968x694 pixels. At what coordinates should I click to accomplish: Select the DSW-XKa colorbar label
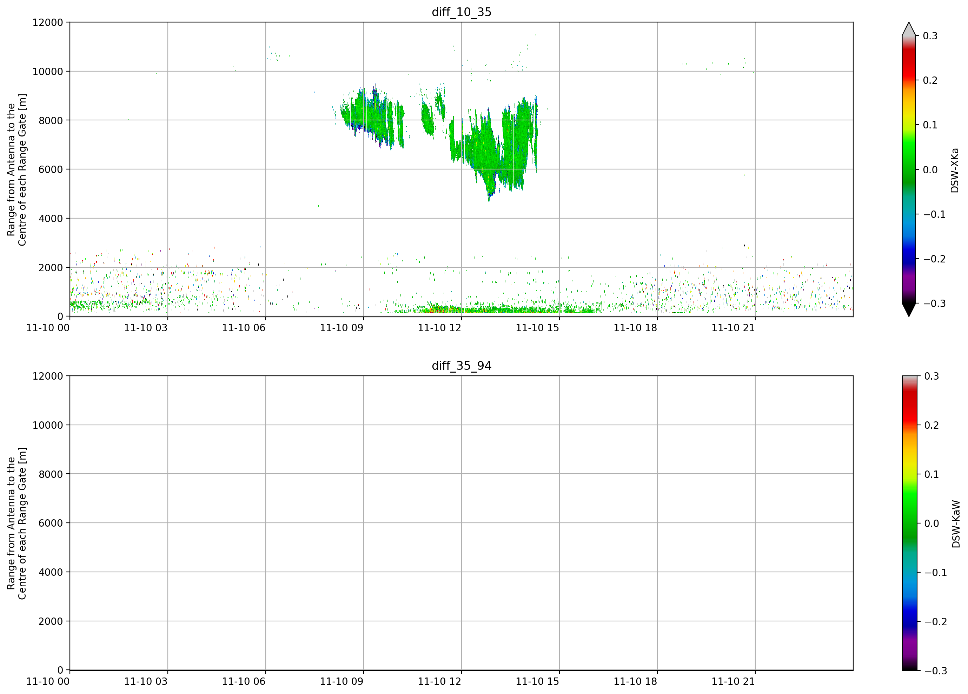(x=955, y=171)
